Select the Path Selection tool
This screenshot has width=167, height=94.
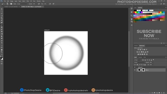[x=2, y=45]
